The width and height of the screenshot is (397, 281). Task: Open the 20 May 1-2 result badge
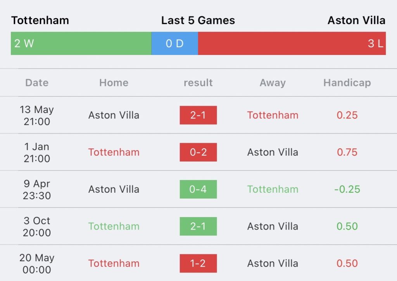click(x=198, y=263)
